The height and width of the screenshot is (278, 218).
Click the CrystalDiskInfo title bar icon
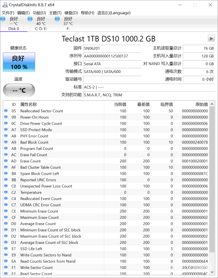5,5
